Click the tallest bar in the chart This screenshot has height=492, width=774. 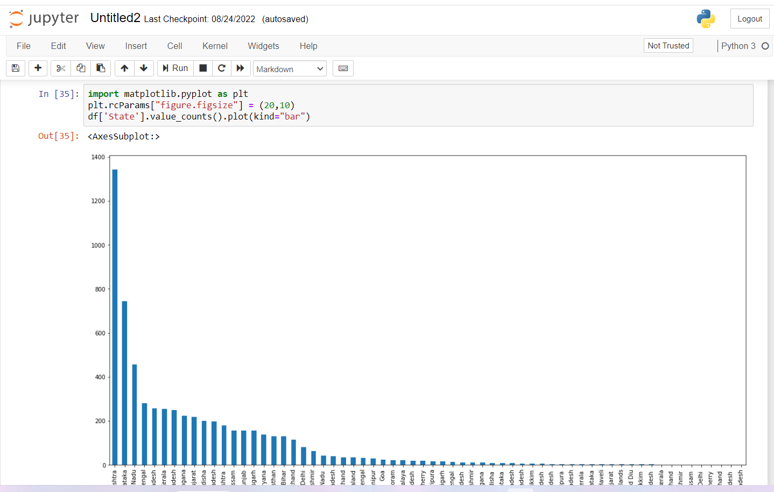(x=115, y=317)
